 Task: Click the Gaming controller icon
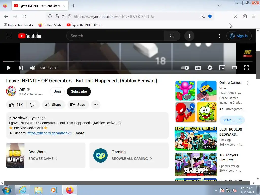pos(101,155)
